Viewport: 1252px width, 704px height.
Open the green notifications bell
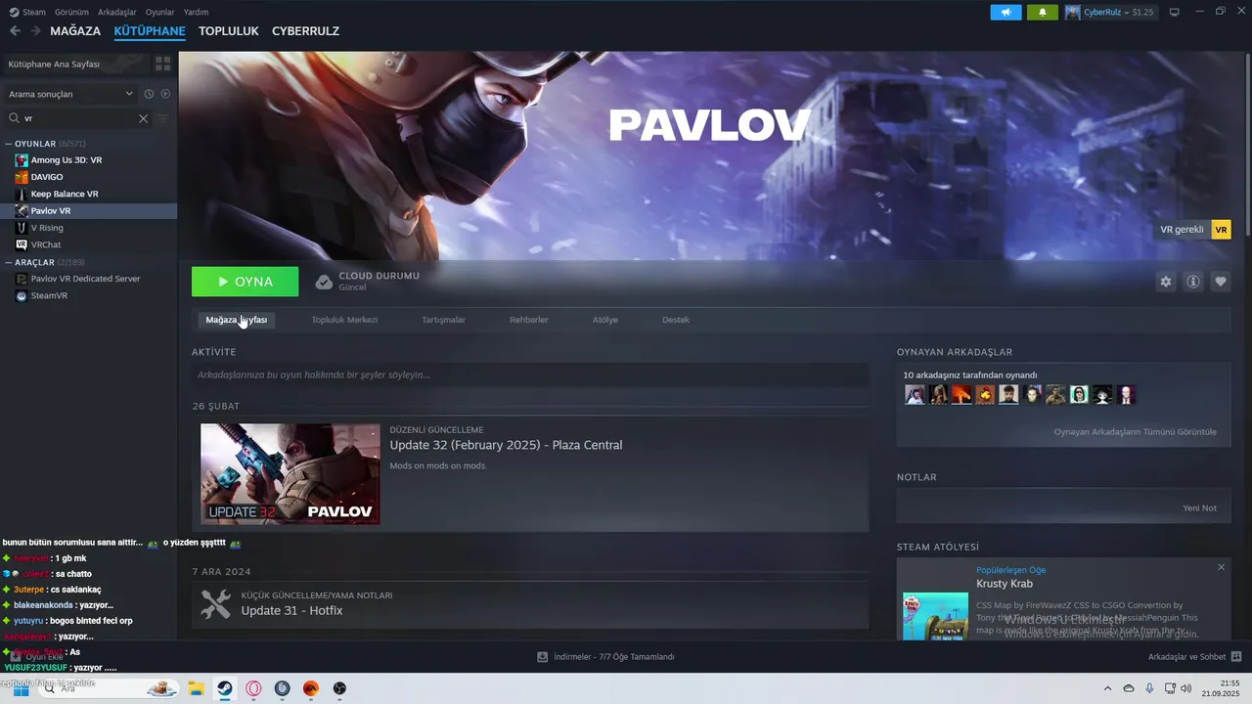[1043, 13]
